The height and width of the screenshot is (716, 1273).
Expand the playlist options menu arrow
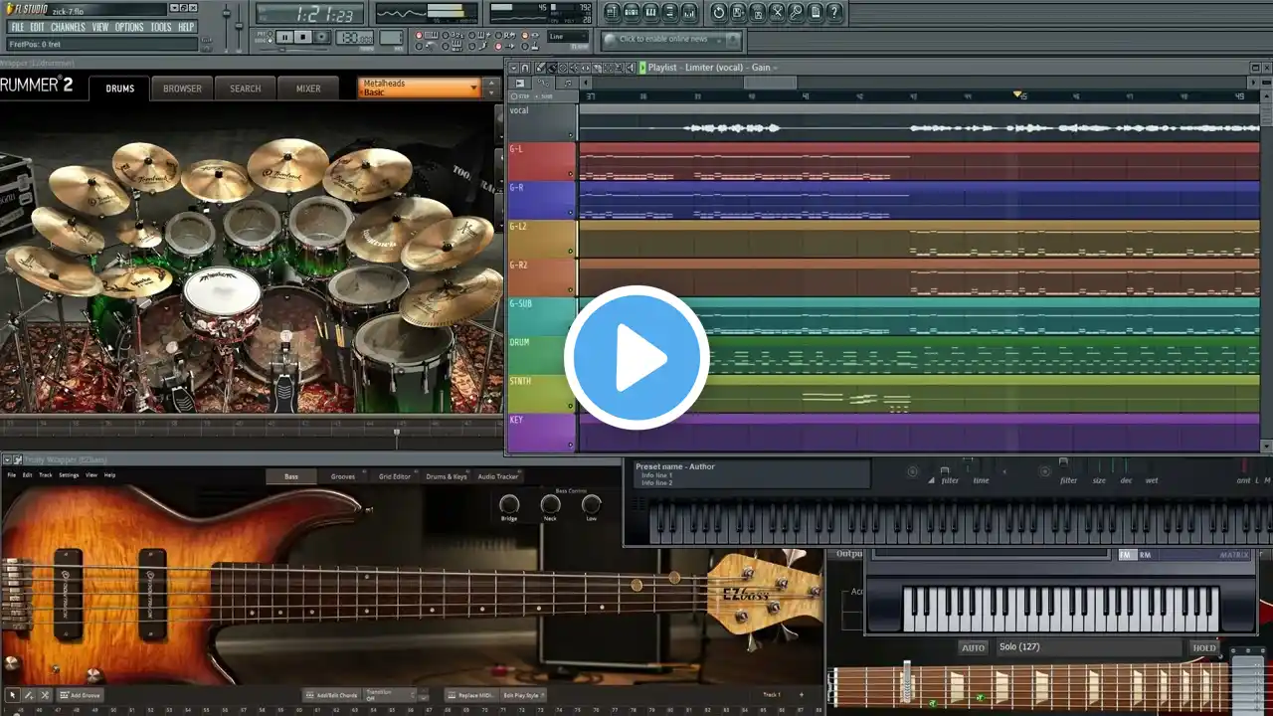point(512,68)
